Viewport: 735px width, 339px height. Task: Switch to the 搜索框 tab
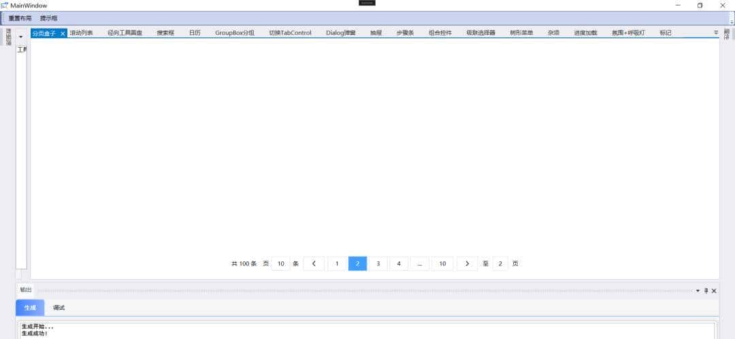click(x=165, y=33)
